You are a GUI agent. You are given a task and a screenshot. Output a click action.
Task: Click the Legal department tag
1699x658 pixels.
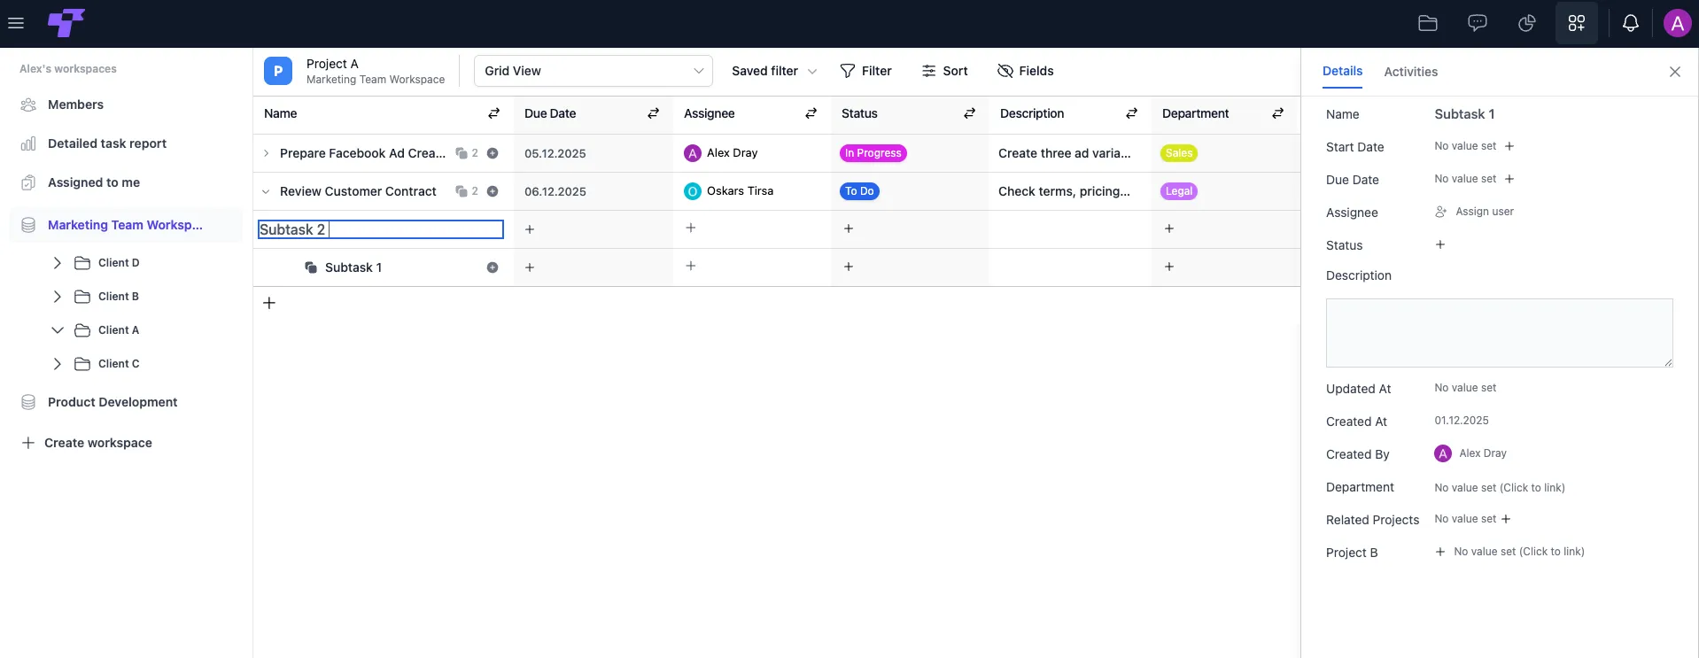[1179, 191]
